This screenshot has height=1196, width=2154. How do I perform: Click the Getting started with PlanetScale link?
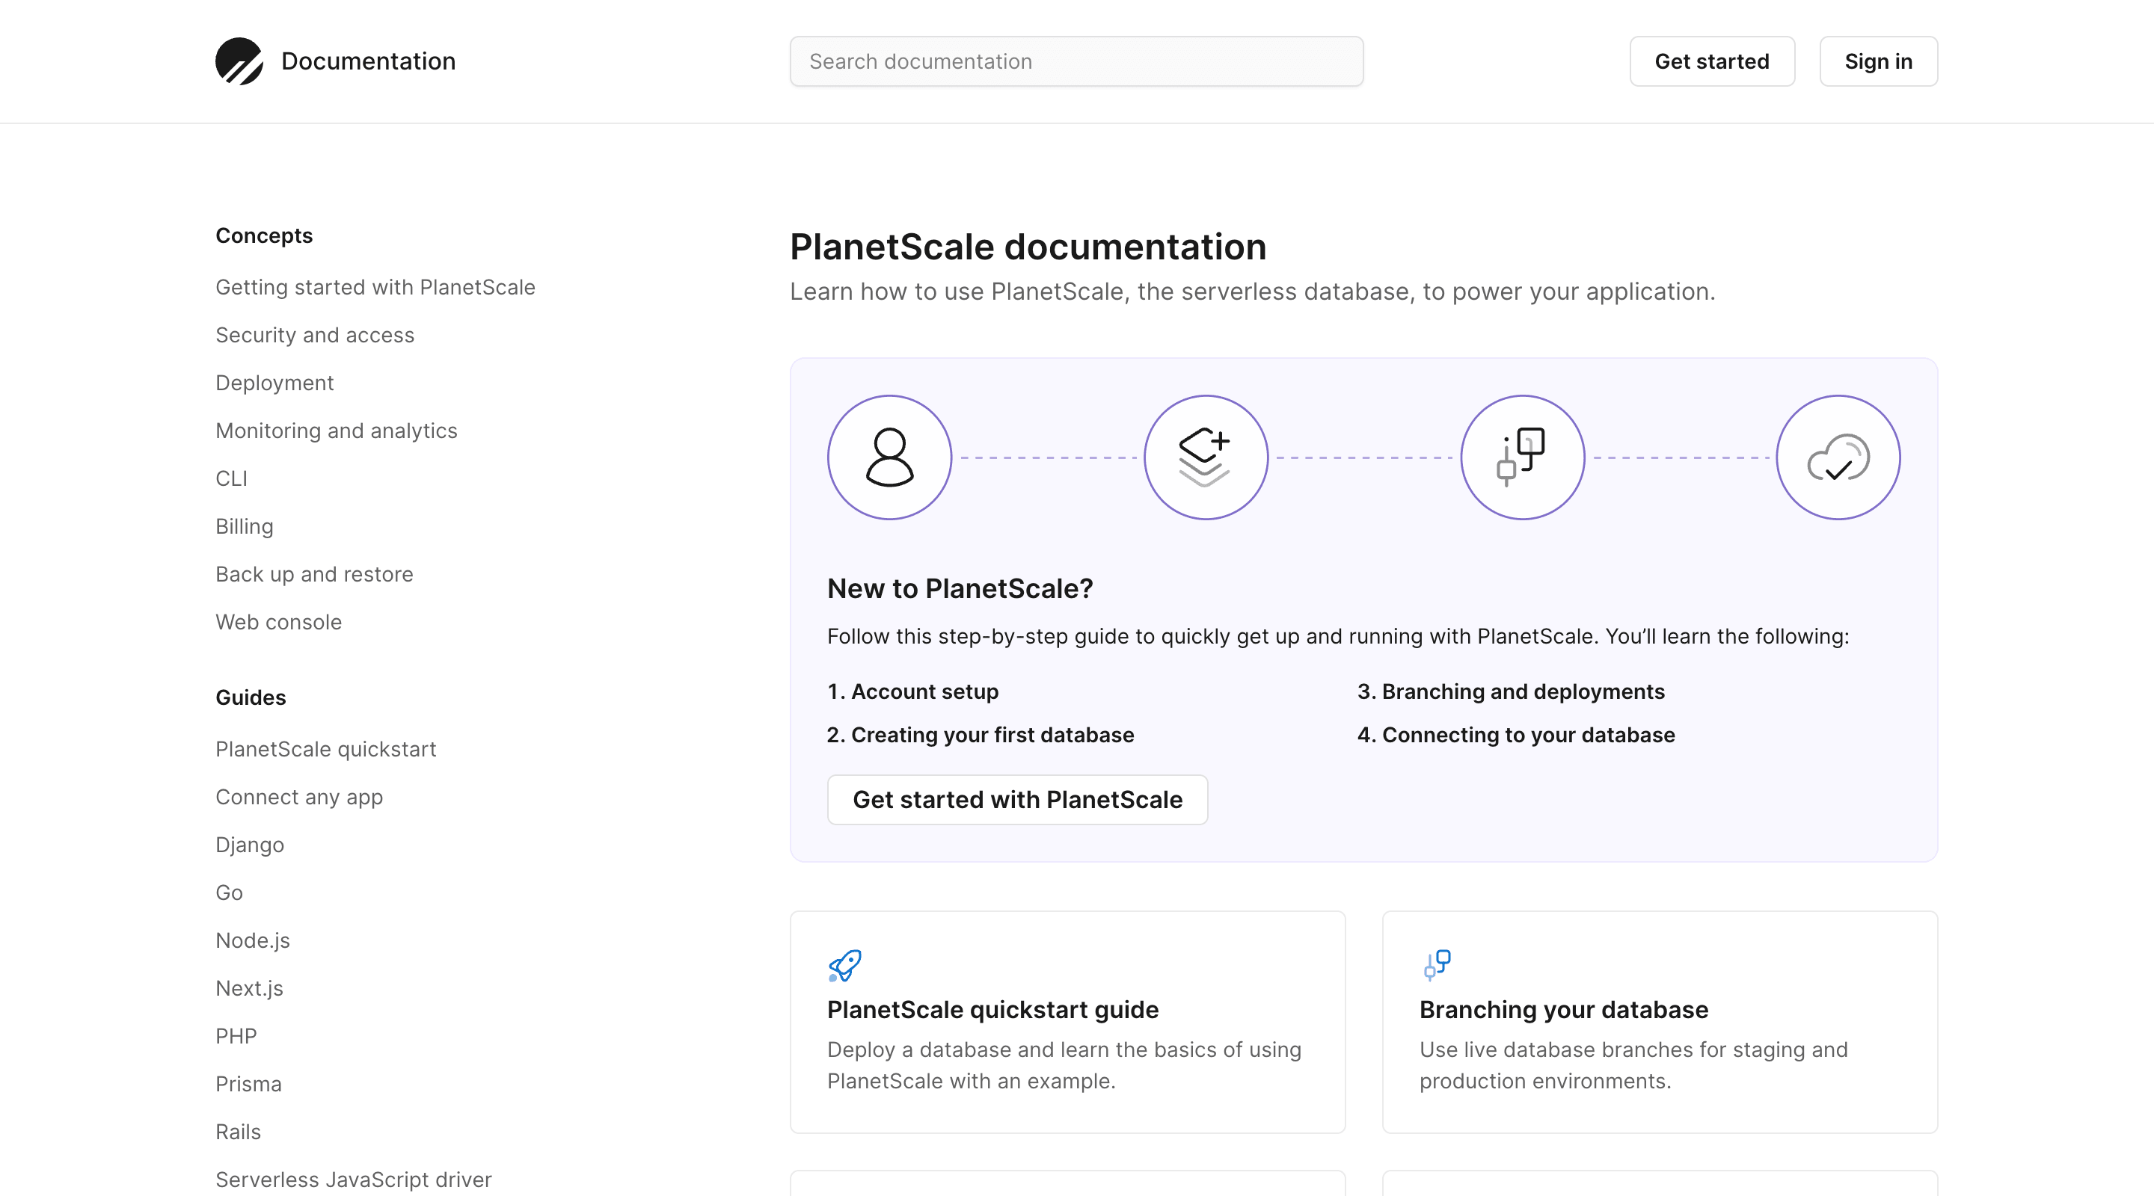(x=374, y=286)
